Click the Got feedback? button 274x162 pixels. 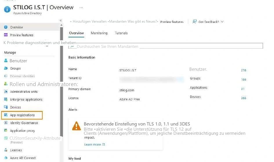coord(208,22)
